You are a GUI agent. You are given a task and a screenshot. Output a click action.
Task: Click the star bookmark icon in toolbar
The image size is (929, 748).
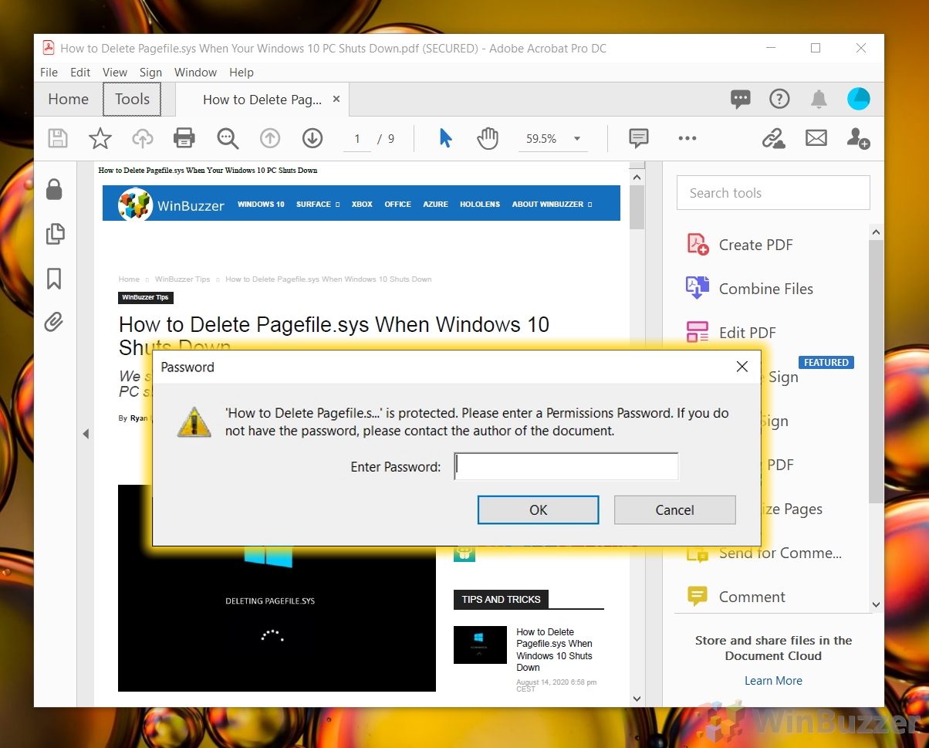[x=100, y=138]
